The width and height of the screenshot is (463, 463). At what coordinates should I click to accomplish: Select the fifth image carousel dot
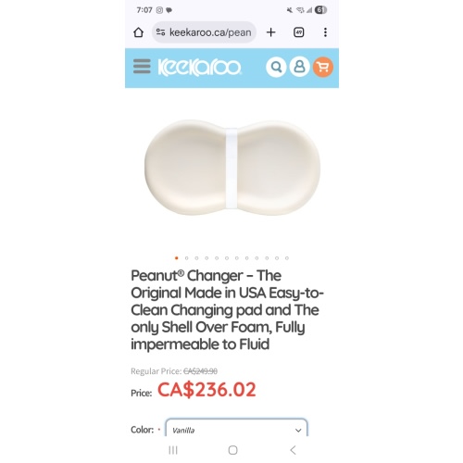point(217,258)
